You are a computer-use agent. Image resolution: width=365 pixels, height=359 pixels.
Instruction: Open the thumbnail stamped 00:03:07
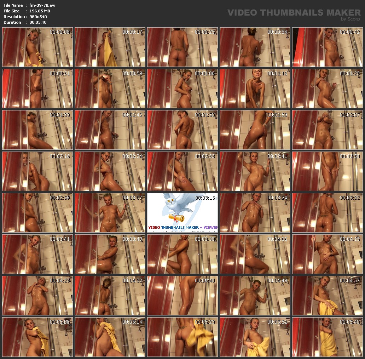pos(110,212)
